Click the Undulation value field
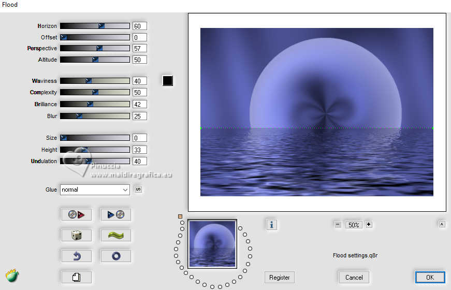 coord(140,161)
